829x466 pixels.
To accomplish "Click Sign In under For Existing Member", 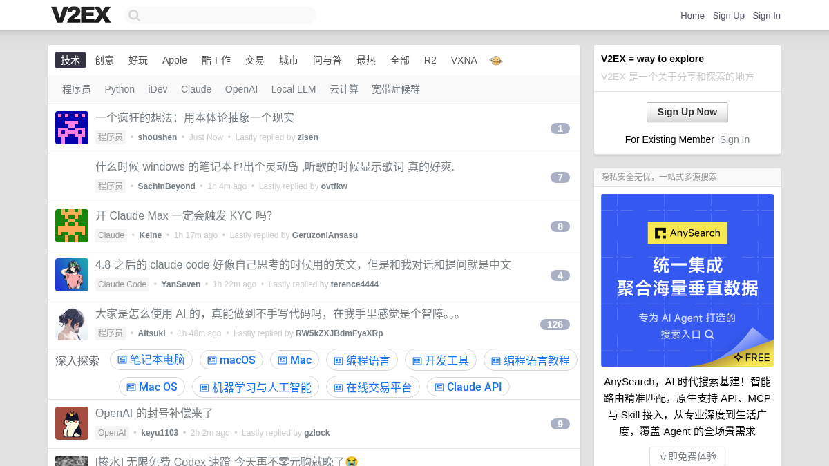I will (x=734, y=139).
